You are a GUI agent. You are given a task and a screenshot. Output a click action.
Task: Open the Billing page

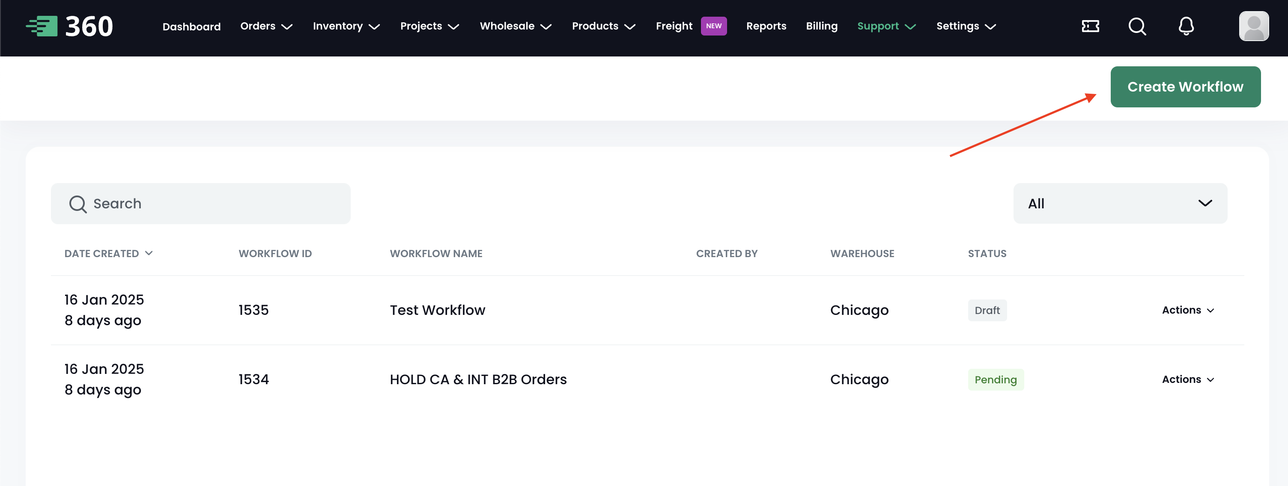coord(822,26)
